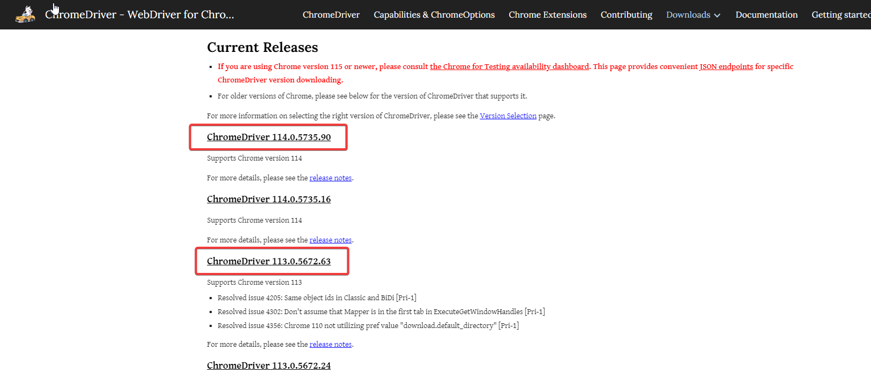
Task: Follow the JSON endpoints link
Action: click(726, 66)
